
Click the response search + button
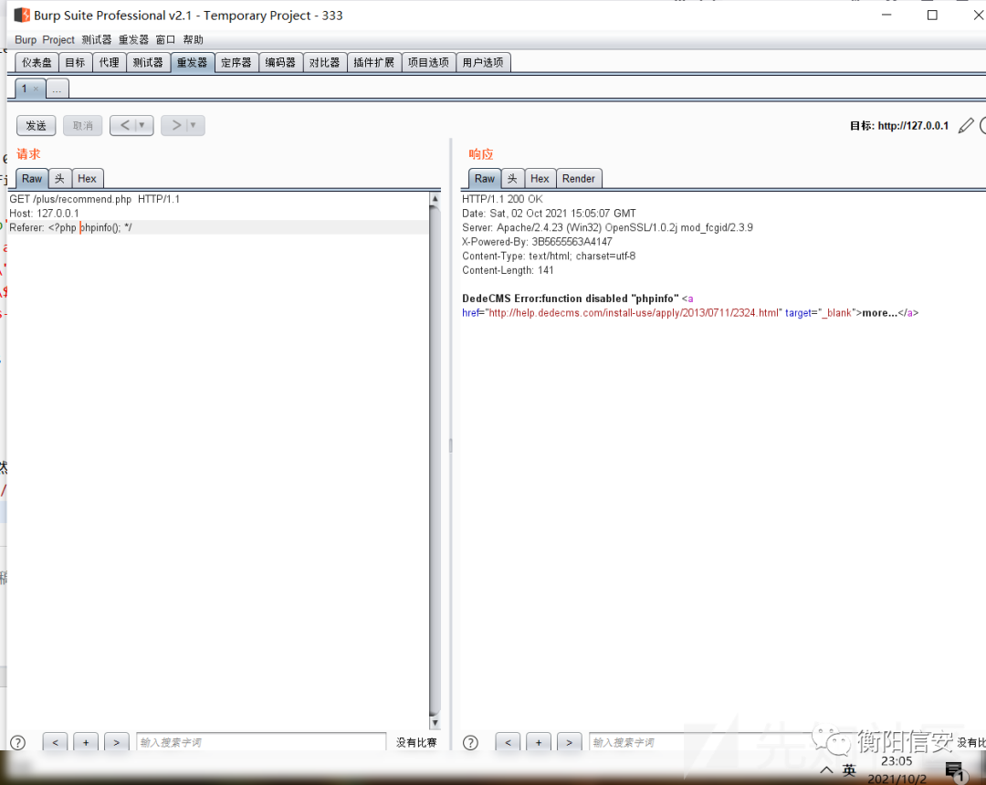coord(539,742)
